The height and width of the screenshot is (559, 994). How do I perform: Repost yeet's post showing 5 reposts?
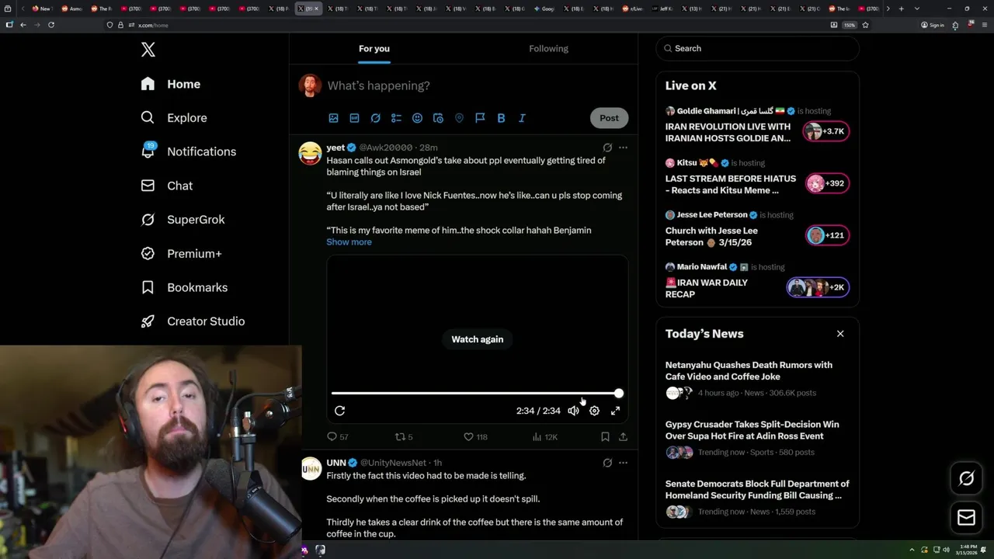(404, 437)
